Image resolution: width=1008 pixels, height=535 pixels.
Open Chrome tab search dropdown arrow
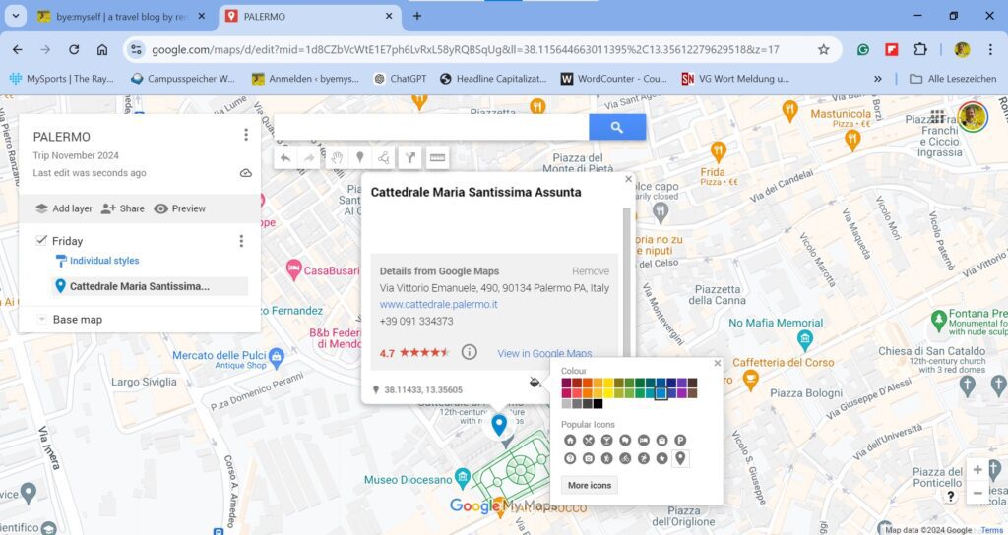pyautogui.click(x=16, y=16)
